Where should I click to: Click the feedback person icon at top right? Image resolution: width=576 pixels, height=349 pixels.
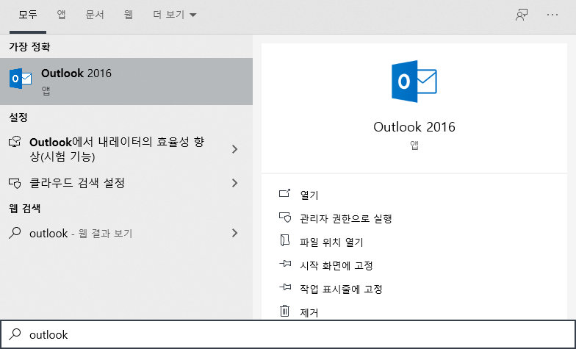click(522, 15)
